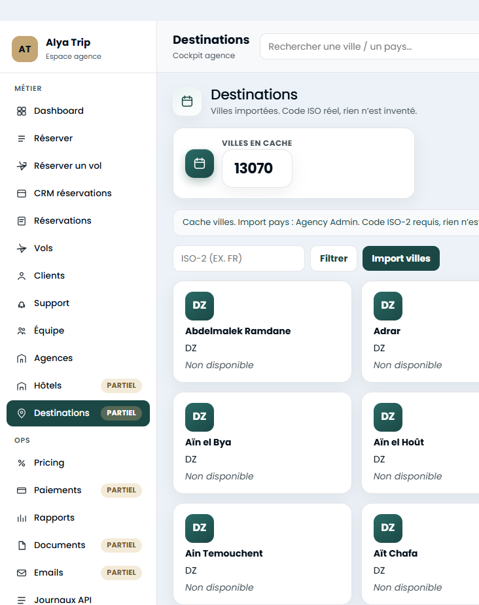The width and height of the screenshot is (479, 605).
Task: Open the Dashboard menu item
Action: (x=78, y=111)
